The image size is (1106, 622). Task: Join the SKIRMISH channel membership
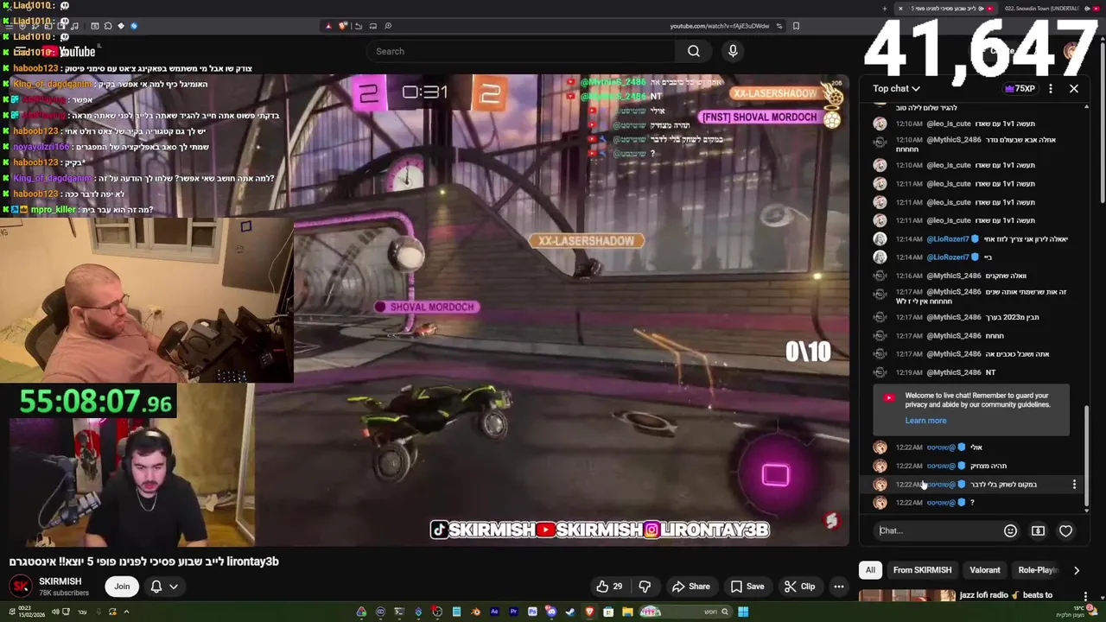(x=122, y=587)
